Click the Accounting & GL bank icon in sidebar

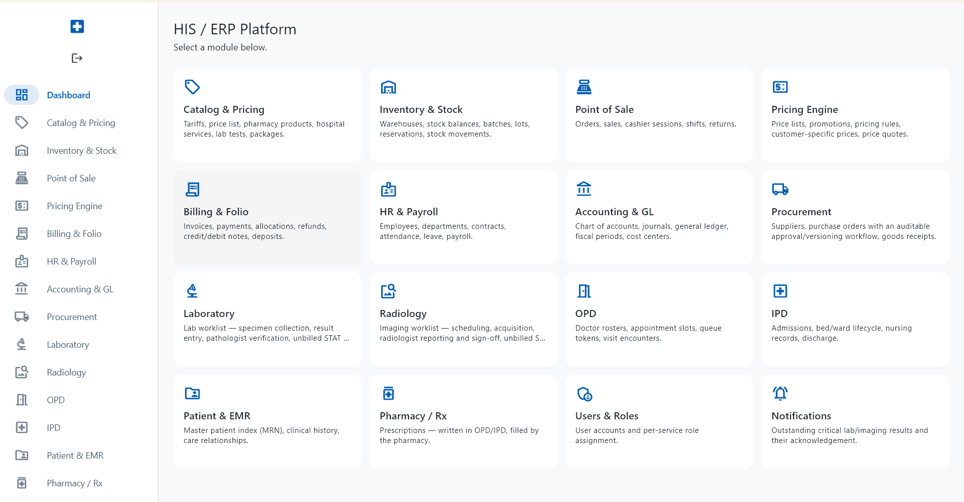(x=22, y=289)
